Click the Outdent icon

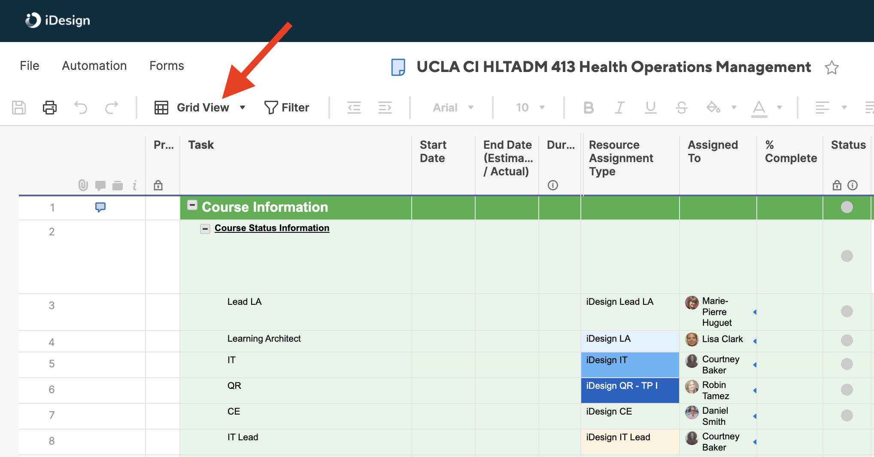[354, 108]
